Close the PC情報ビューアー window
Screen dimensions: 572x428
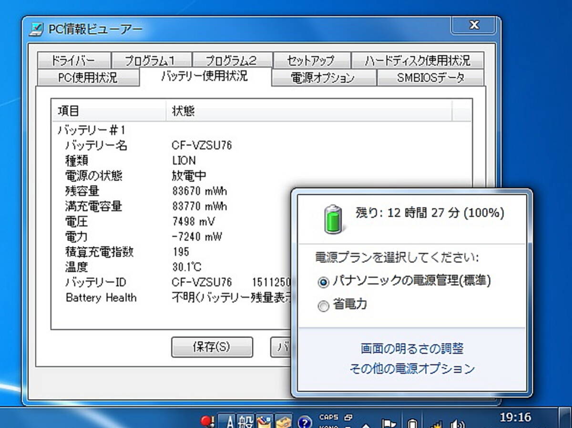pyautogui.click(x=474, y=25)
